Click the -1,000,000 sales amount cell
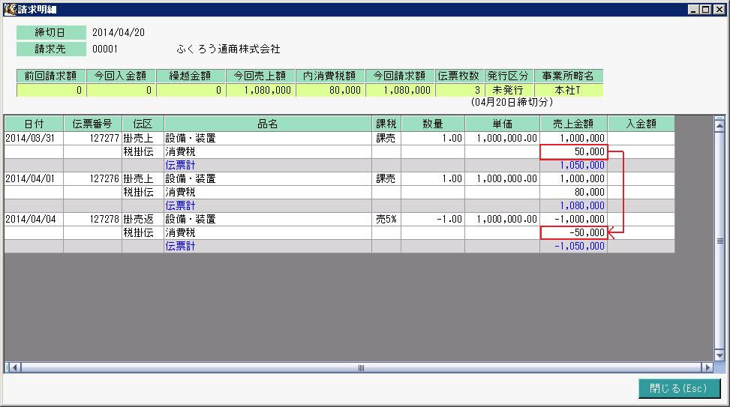The width and height of the screenshot is (730, 407). tap(573, 219)
